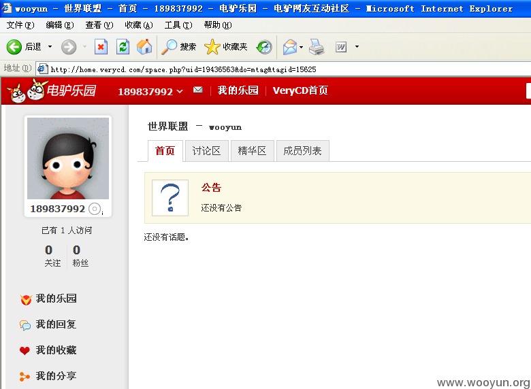This screenshot has width=531, height=389.
Task: Open messages envelope in the red header
Action: [198, 90]
